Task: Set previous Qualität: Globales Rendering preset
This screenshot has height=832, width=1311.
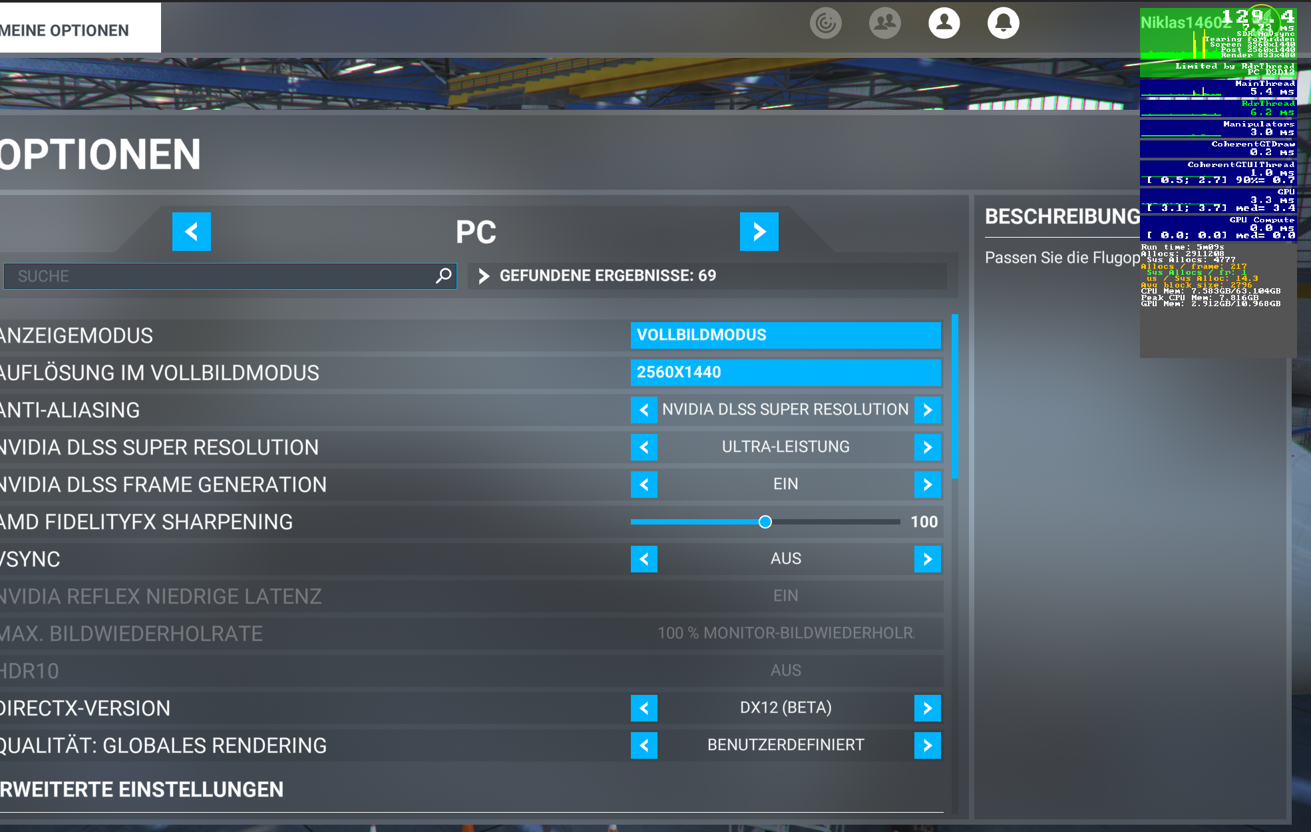Action: tap(644, 745)
